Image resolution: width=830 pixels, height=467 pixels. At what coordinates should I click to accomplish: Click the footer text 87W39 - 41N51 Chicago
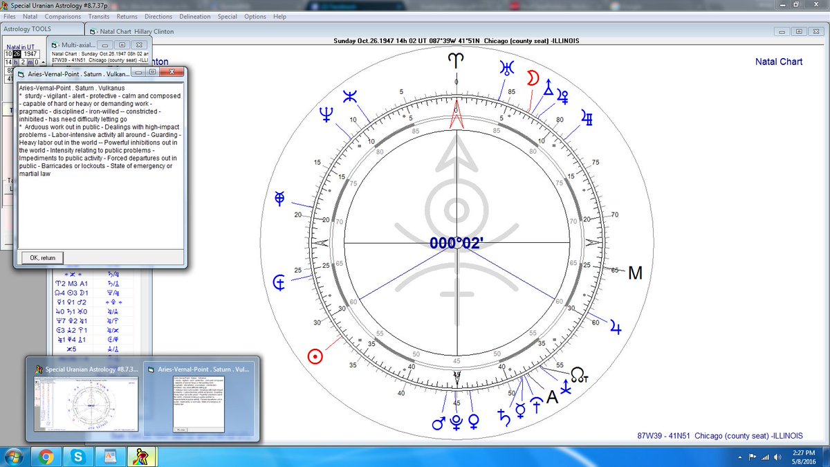(x=720, y=436)
